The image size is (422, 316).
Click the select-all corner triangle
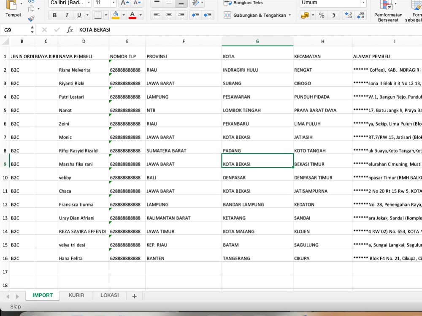click(x=5, y=41)
